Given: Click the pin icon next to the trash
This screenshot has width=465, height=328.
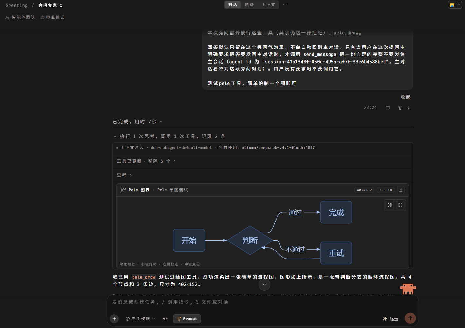Looking at the screenshot, I should click(x=409, y=108).
